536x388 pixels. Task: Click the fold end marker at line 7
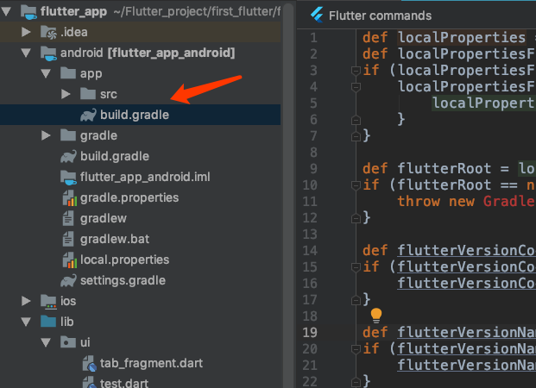[356, 136]
